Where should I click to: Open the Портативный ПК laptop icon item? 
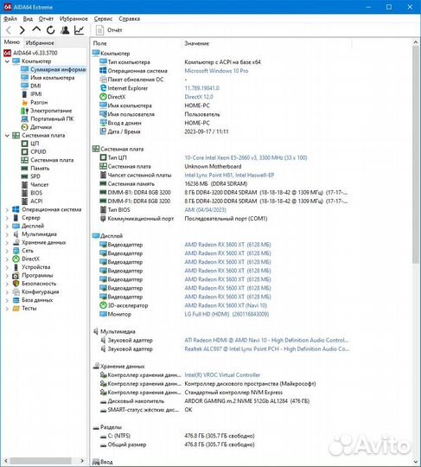(x=25, y=118)
